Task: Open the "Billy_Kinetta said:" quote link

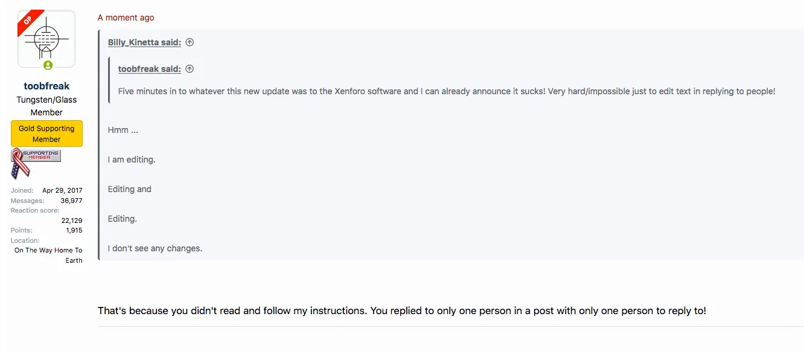Action: click(144, 42)
